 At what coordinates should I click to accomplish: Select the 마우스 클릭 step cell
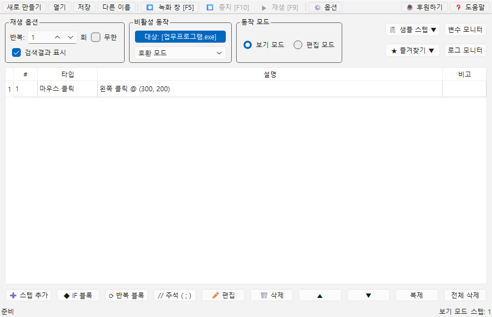[67, 89]
